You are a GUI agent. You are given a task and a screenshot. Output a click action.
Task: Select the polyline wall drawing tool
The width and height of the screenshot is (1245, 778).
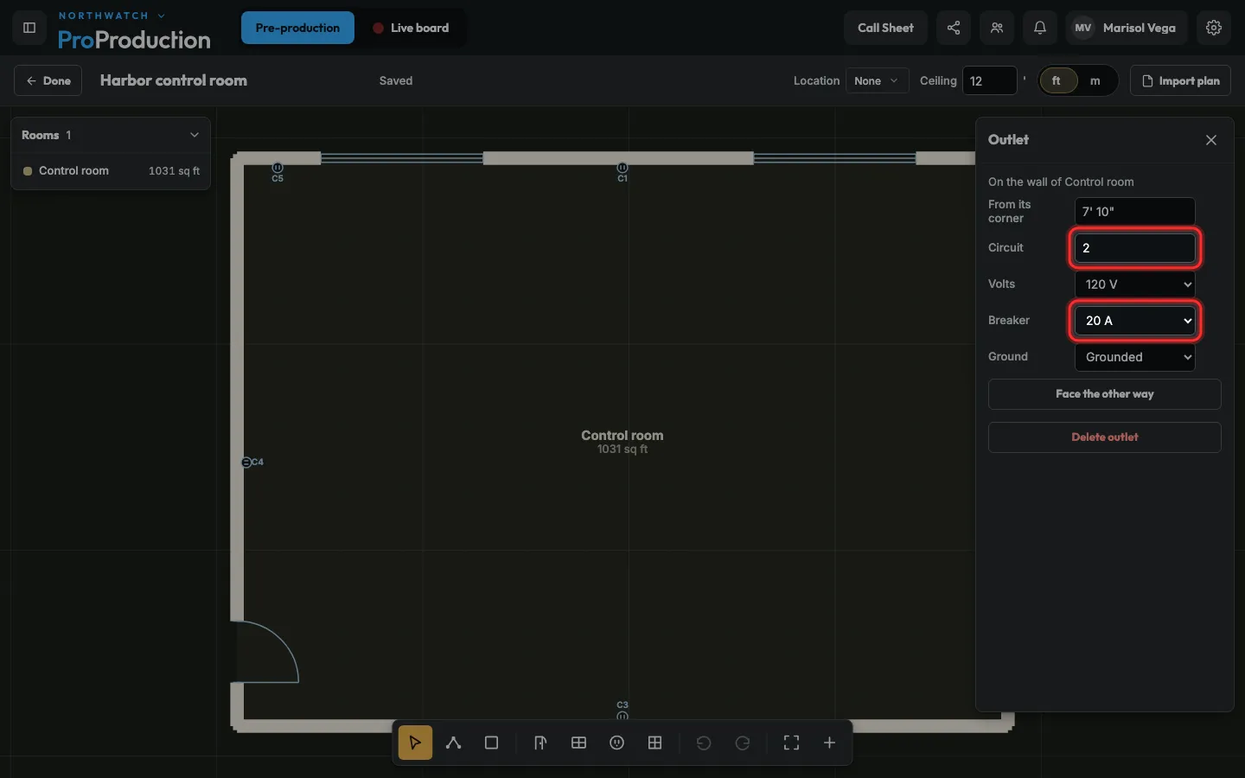click(453, 743)
